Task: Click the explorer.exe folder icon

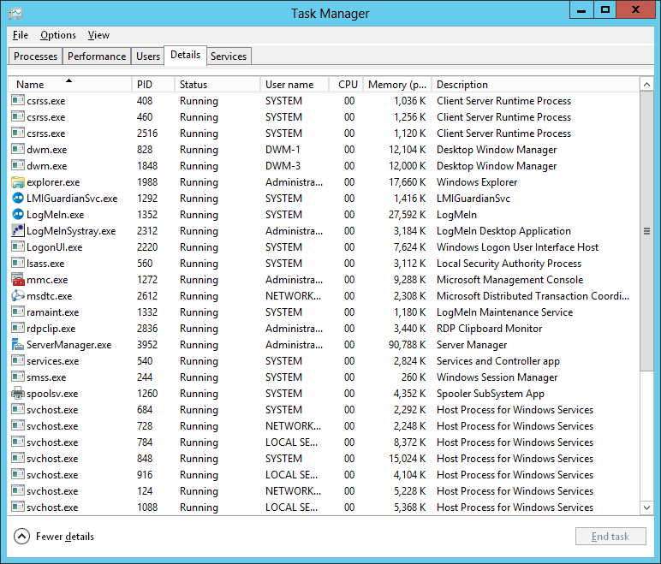Action: (x=18, y=182)
